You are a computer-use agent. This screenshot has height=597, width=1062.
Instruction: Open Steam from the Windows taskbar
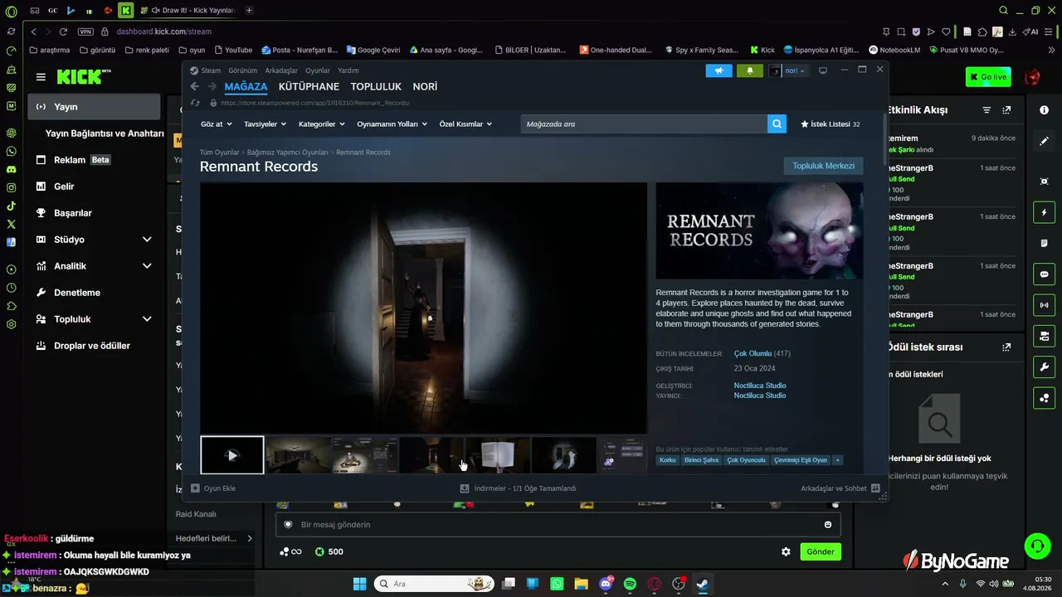[x=703, y=584]
